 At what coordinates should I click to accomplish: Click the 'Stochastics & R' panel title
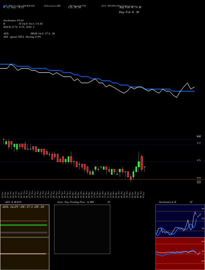click(x=168, y=202)
